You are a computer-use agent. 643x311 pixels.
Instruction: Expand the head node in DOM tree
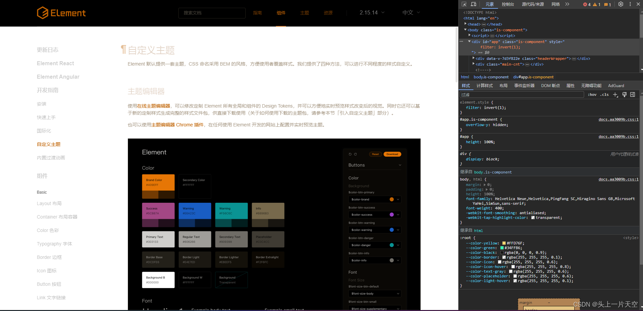pyautogui.click(x=465, y=24)
